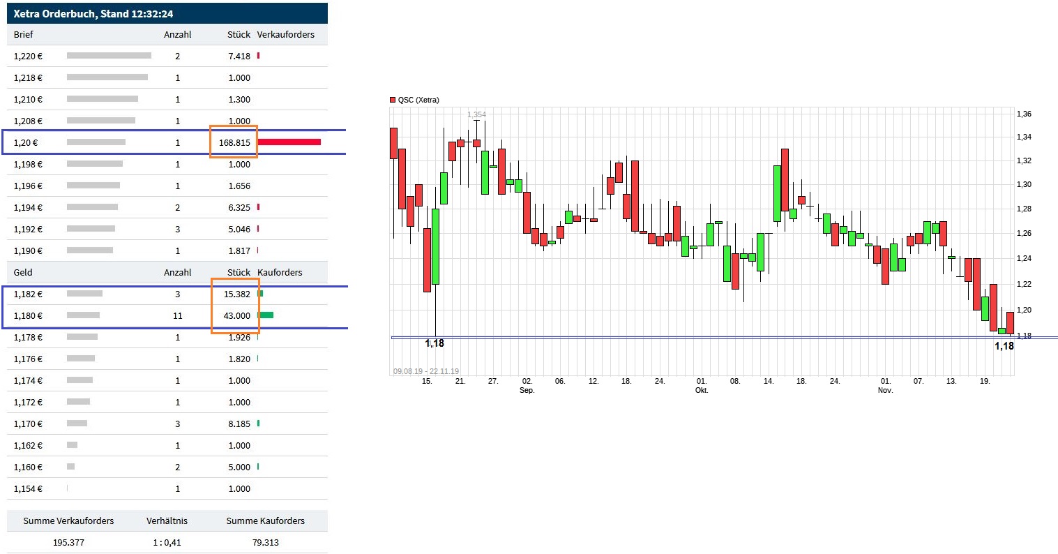Select the 15.382 Stück value
This screenshot has height=554, width=1058.
tap(237, 294)
